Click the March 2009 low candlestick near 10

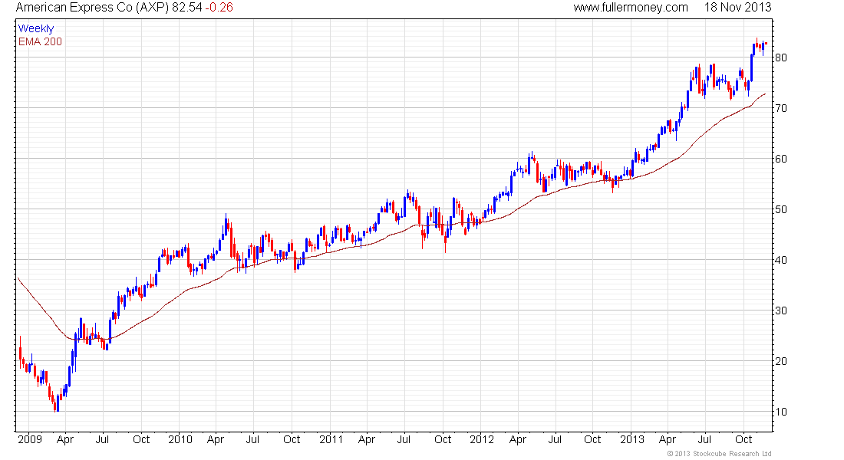[x=55, y=404]
